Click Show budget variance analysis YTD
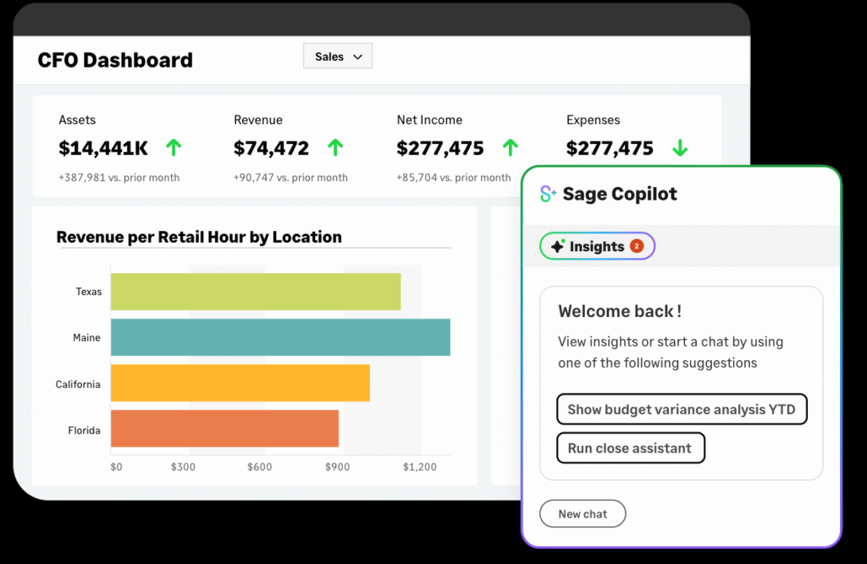The width and height of the screenshot is (867, 564). 682,408
